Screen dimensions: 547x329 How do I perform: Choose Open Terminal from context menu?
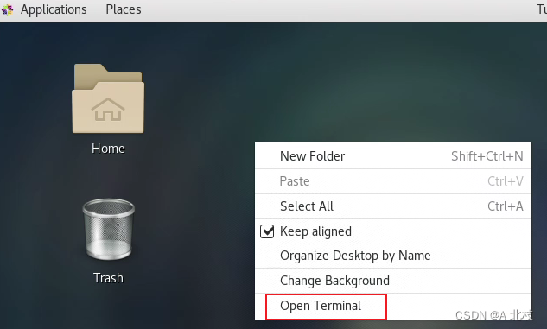pyautogui.click(x=393, y=306)
